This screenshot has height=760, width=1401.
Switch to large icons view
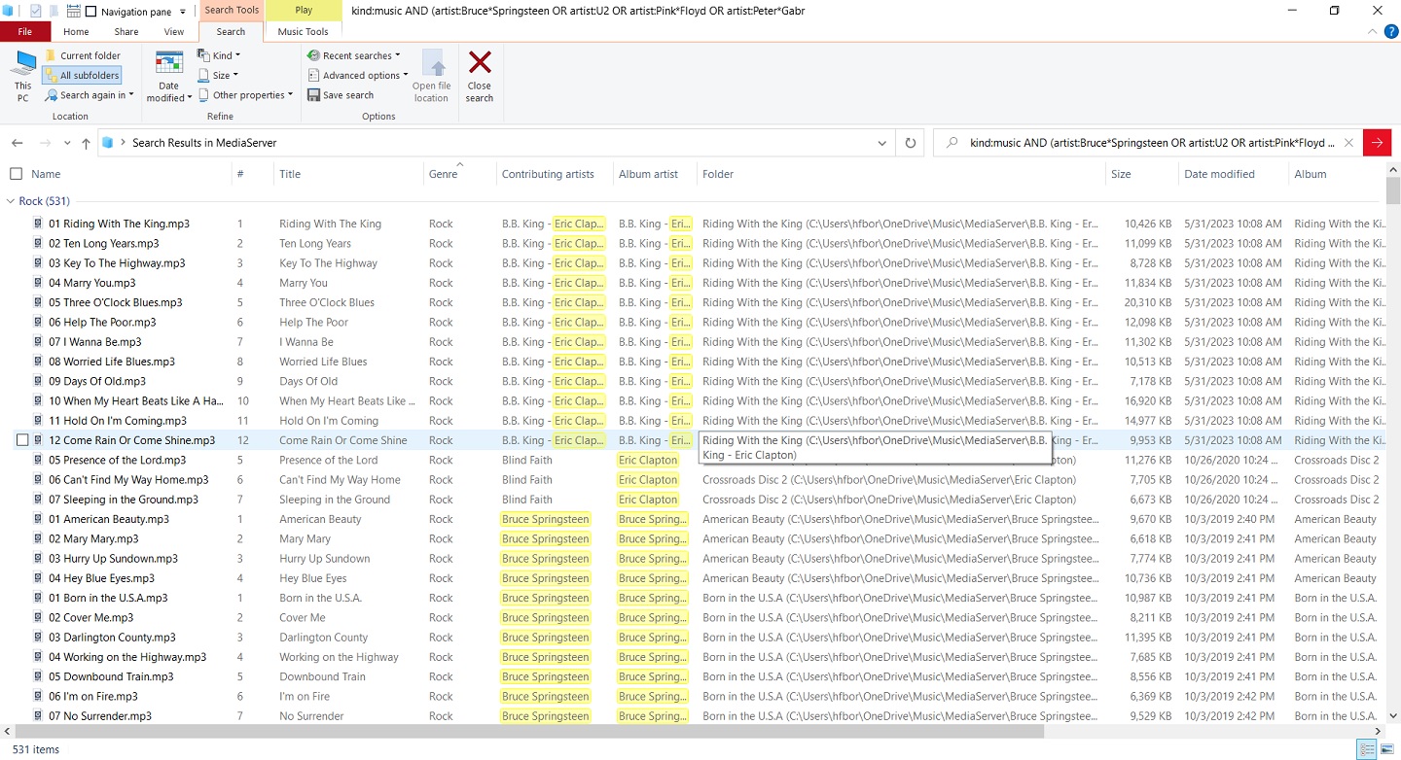click(1386, 749)
